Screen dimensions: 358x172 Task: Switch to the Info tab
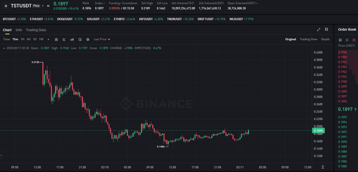coord(19,30)
